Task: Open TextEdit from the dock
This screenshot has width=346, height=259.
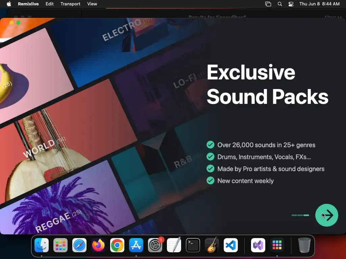Action: 174,245
